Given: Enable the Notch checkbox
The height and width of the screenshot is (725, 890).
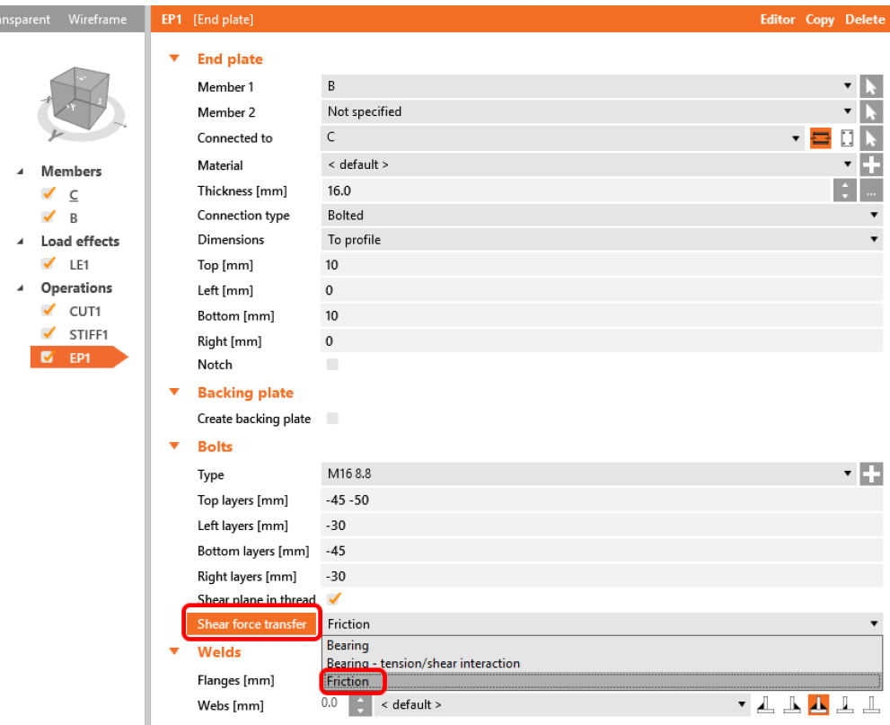Looking at the screenshot, I should click(x=333, y=365).
